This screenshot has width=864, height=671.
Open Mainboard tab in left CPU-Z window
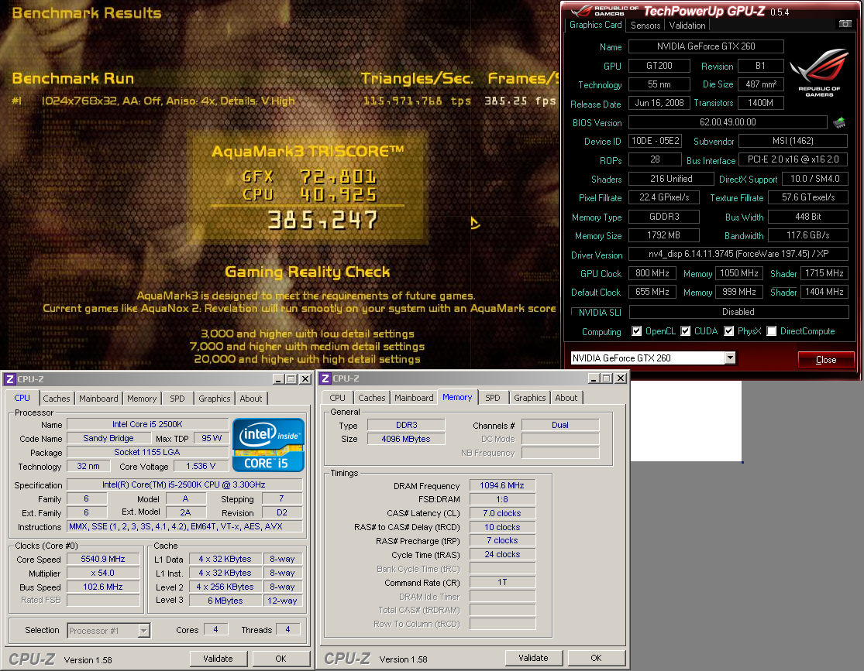(98, 399)
